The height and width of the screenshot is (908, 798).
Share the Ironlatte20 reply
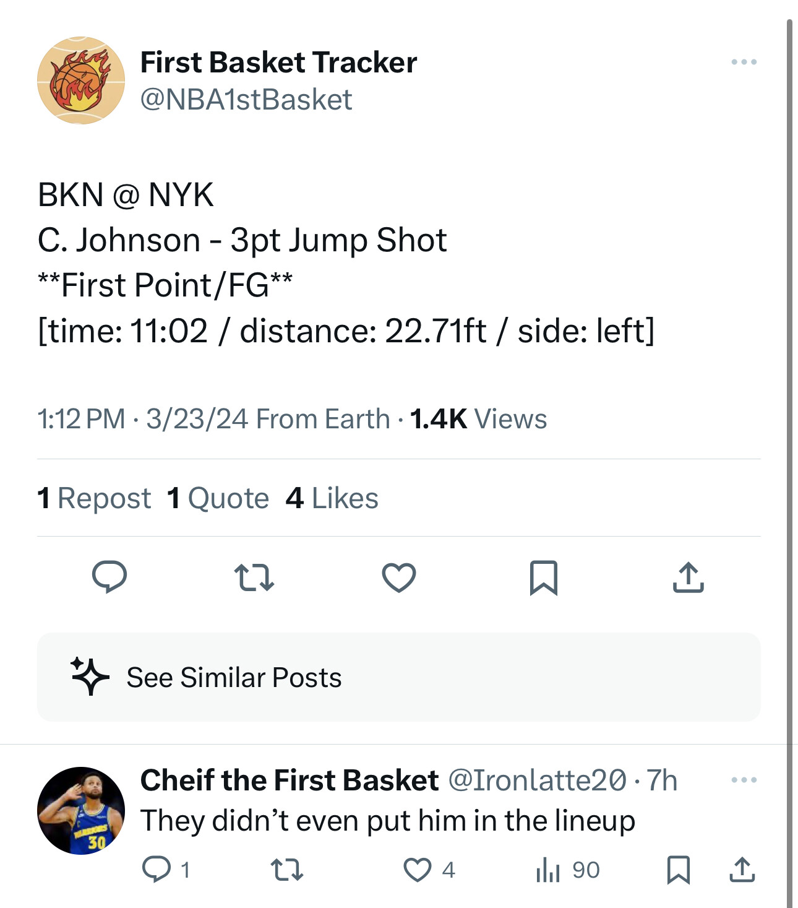742,870
